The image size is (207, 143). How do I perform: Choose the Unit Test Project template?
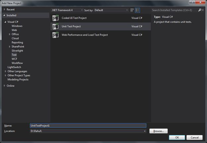[101, 26]
